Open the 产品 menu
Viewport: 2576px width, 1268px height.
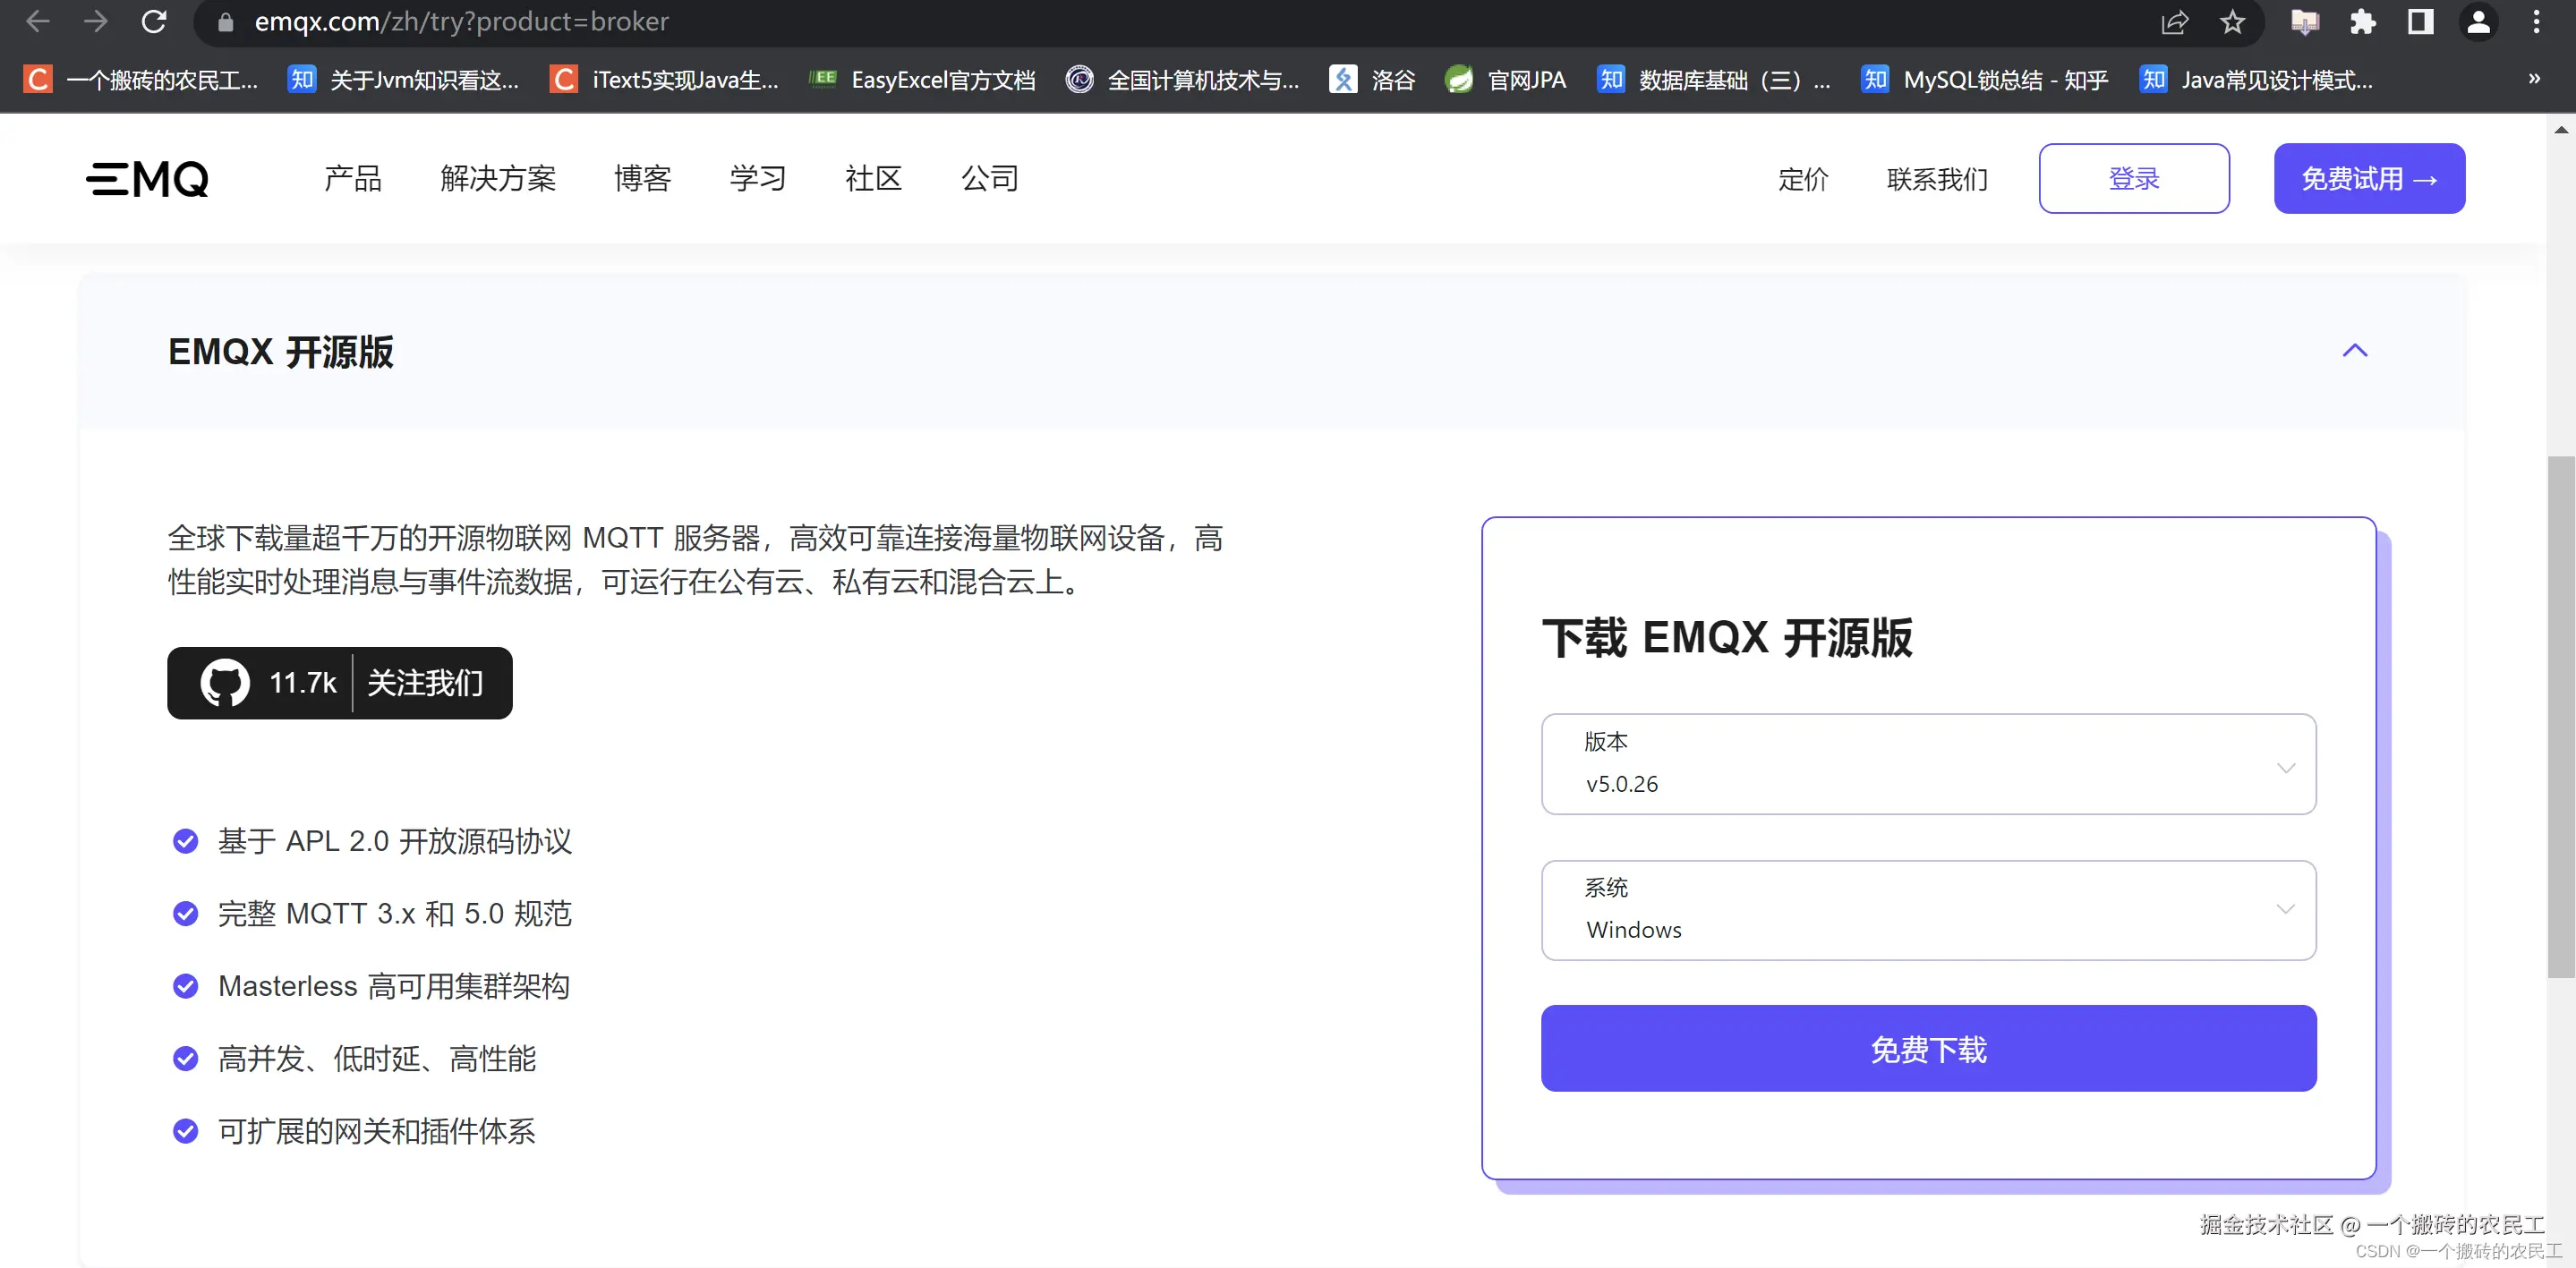(x=352, y=178)
